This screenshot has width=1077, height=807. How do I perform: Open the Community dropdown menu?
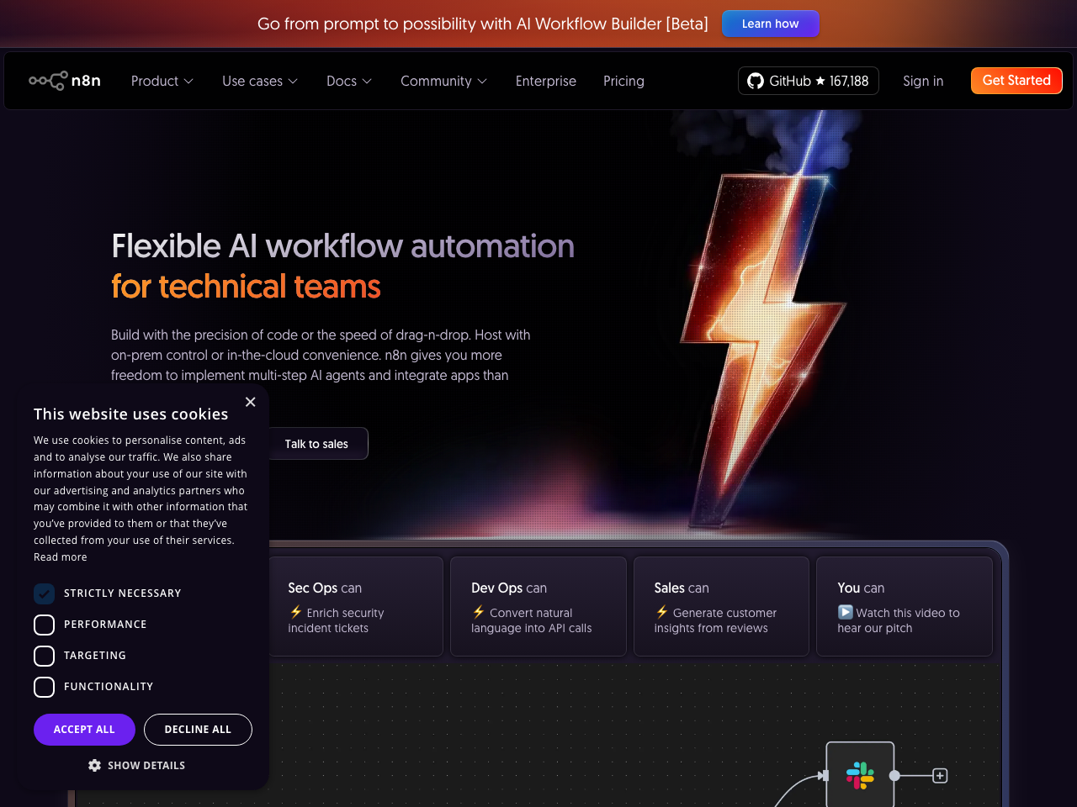[x=443, y=81]
